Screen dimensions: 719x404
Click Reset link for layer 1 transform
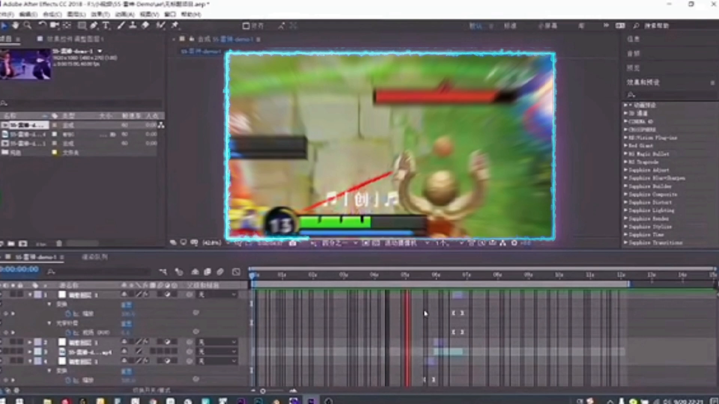126,304
